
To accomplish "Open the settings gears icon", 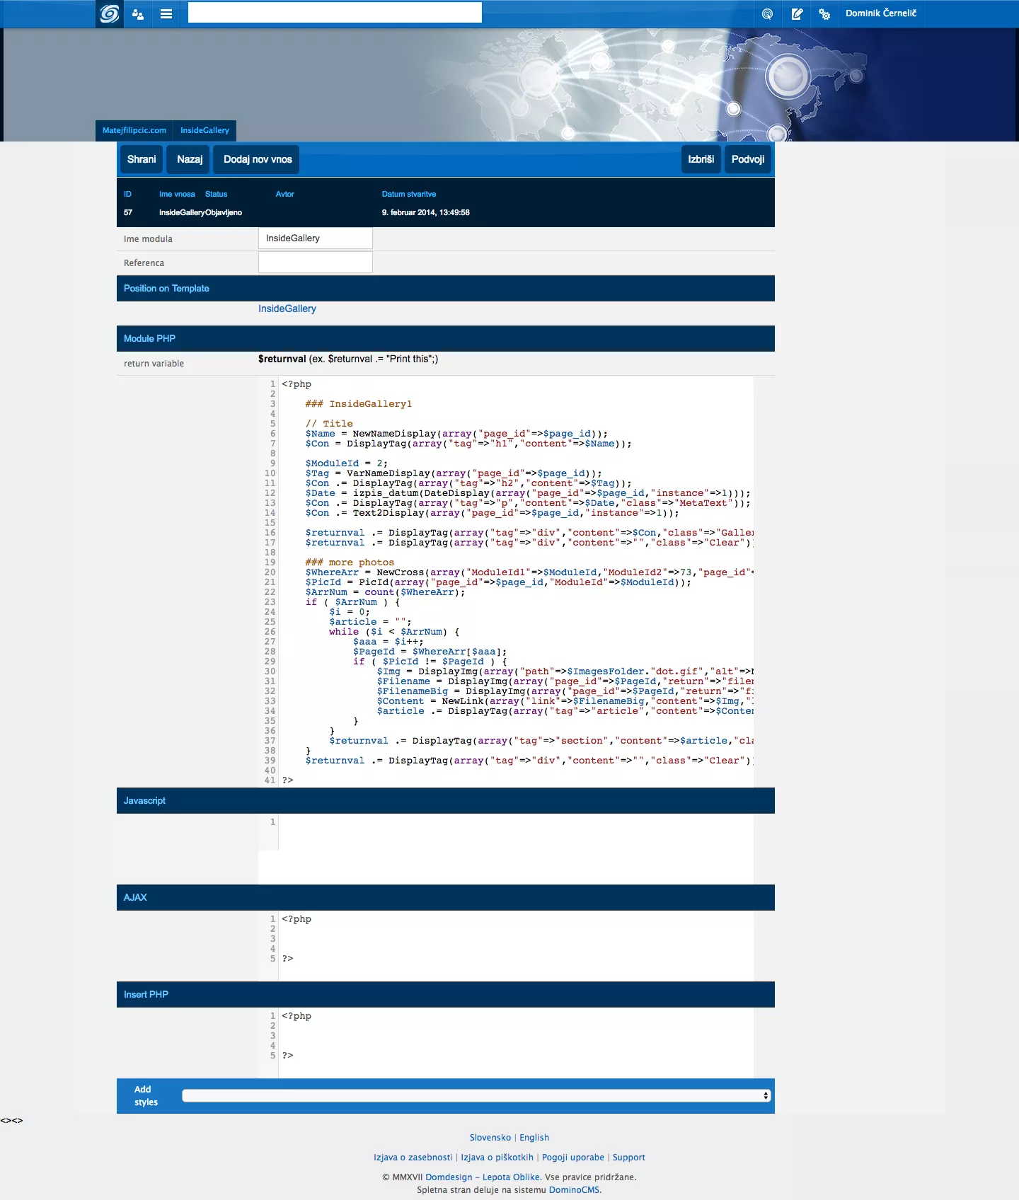I will pyautogui.click(x=824, y=13).
